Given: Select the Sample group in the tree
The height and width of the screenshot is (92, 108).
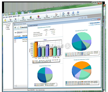Looking at the screenshot, I should tap(7, 27).
